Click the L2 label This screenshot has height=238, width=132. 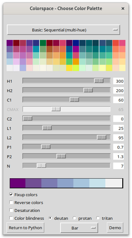[x=9, y=138]
